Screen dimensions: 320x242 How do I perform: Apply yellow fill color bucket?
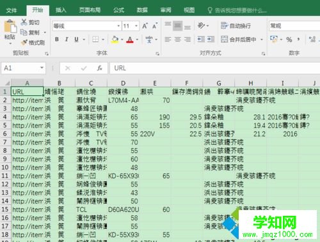click(x=115, y=39)
